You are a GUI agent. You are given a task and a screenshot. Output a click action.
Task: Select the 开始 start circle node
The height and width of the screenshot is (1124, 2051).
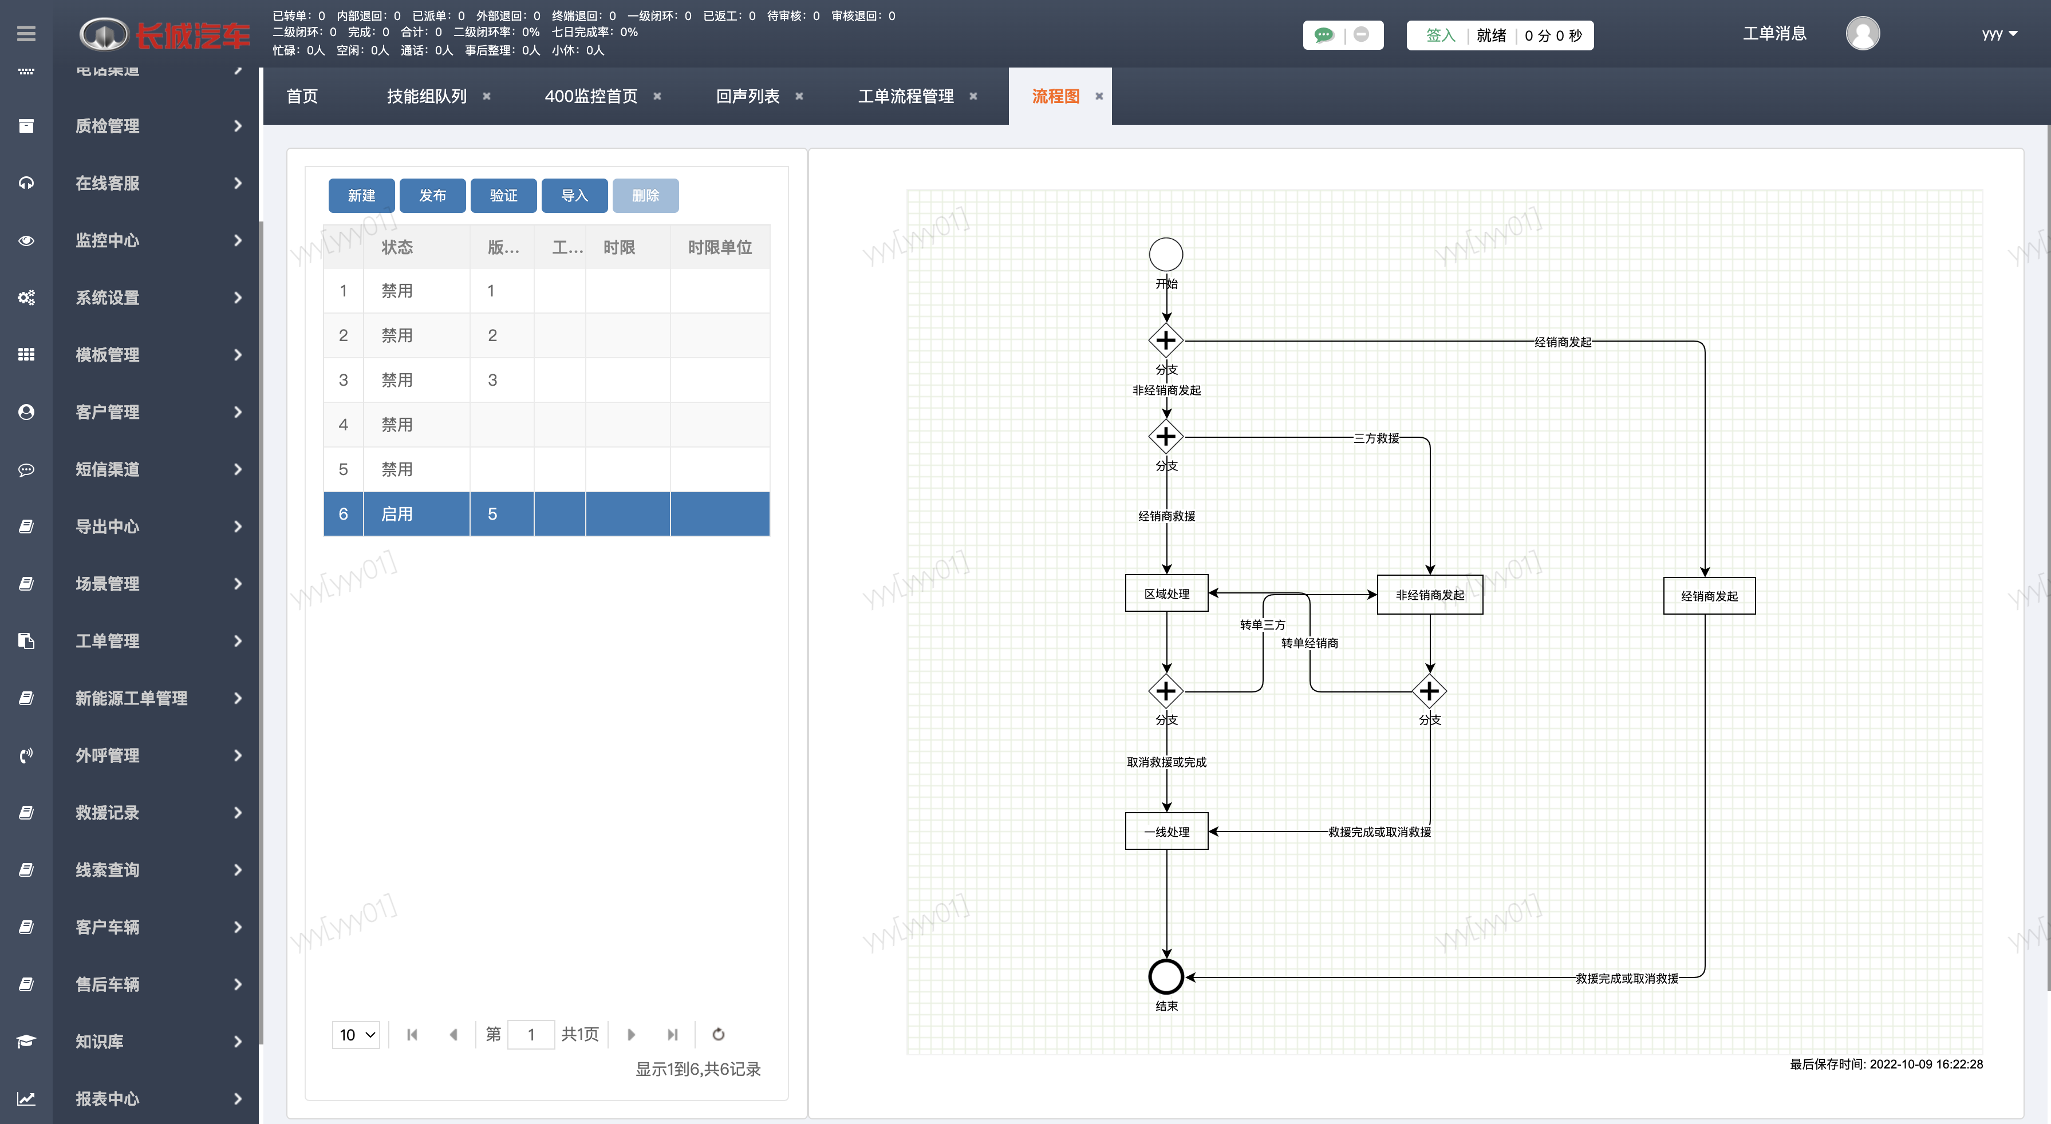coord(1166,255)
